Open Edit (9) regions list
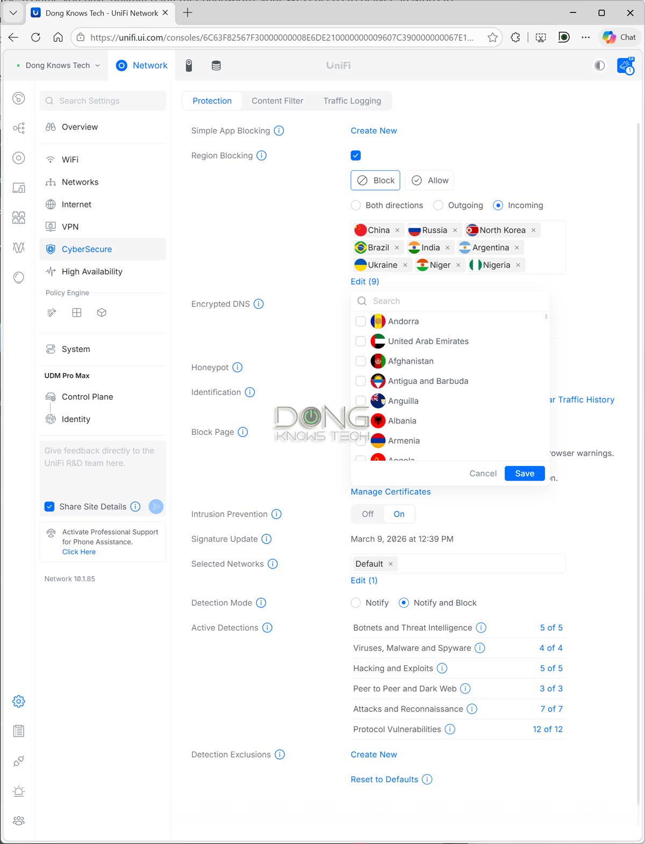The height and width of the screenshot is (844, 645). pos(365,281)
